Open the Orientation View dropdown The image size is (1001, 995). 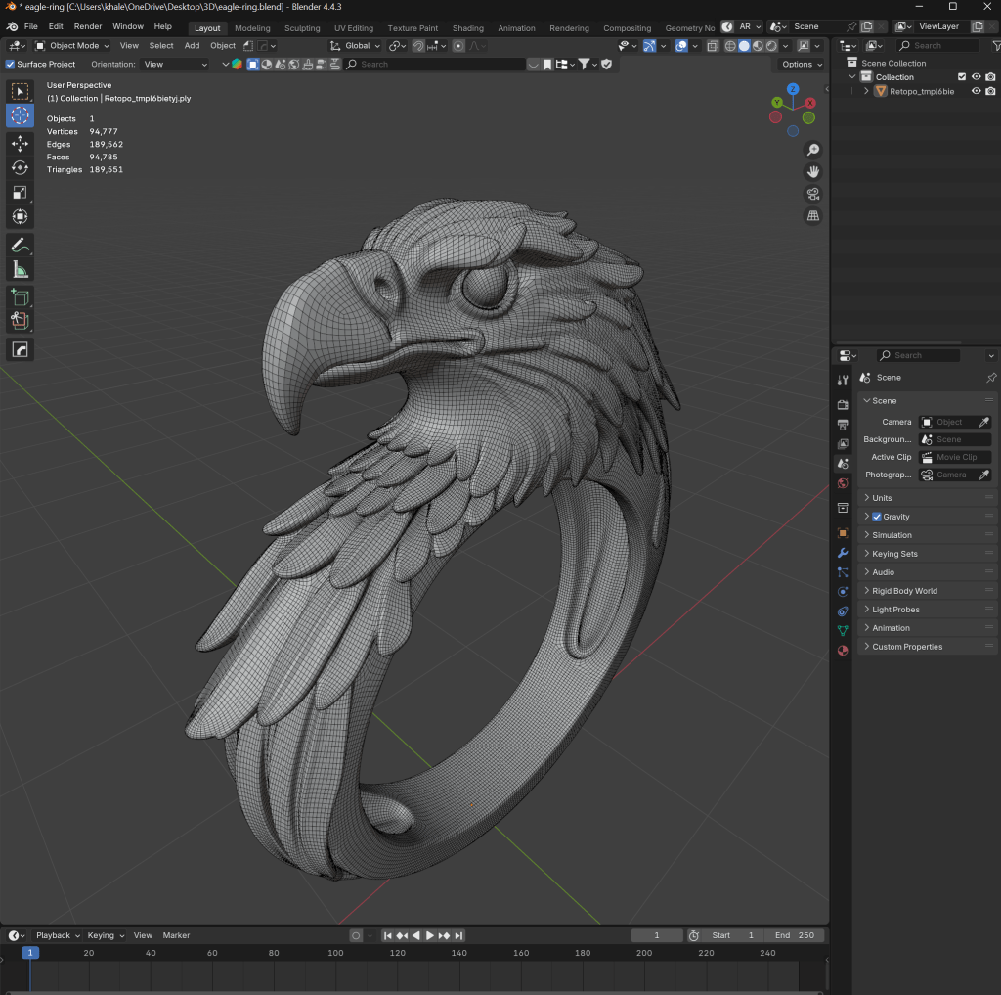[175, 65]
